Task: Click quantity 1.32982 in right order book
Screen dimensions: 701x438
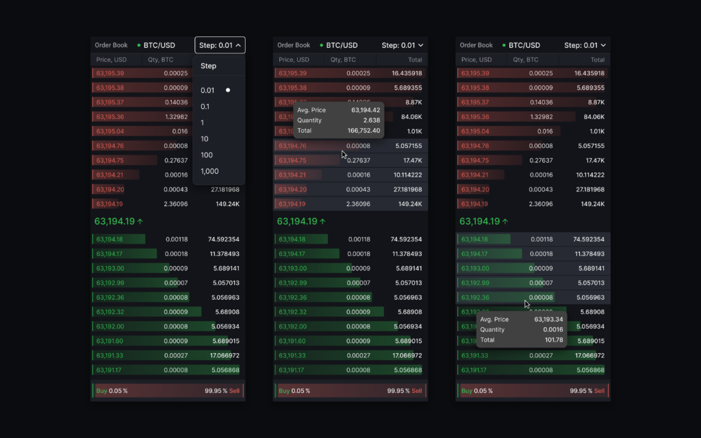Action: (541, 116)
